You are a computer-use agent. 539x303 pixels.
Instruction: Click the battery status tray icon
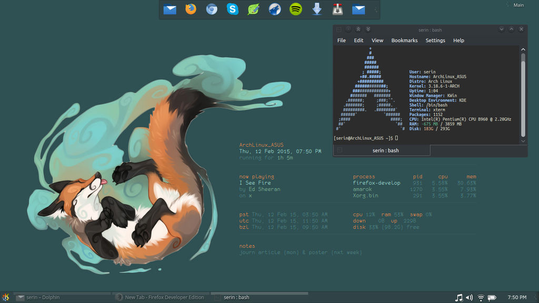pos(492,298)
